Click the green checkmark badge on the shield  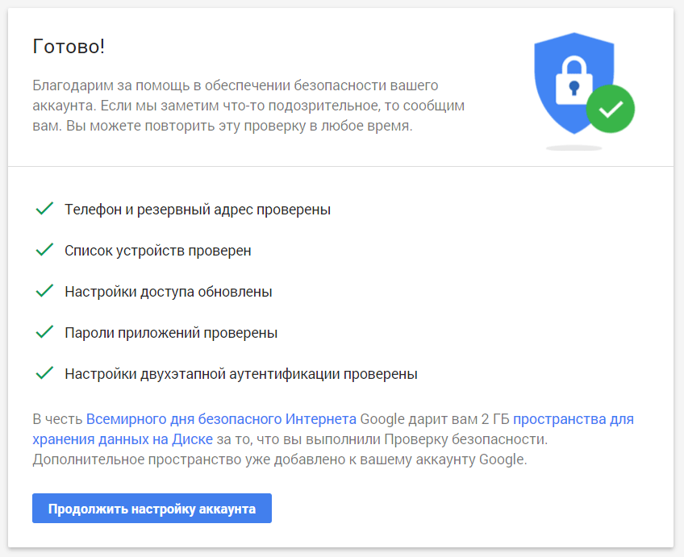(611, 110)
